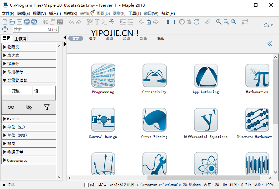
Task: Open the 编辑(E) menu
Action: pos(24,14)
